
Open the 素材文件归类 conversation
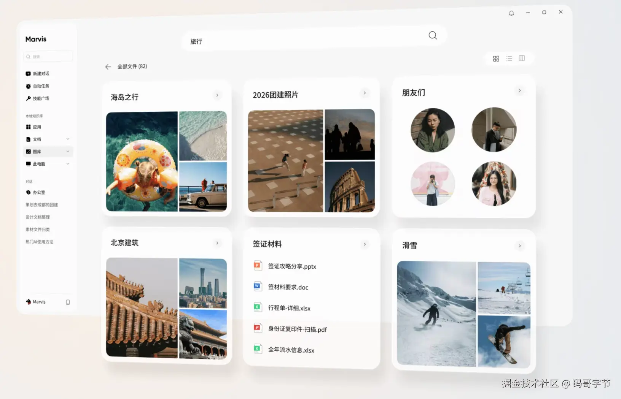[x=38, y=230]
